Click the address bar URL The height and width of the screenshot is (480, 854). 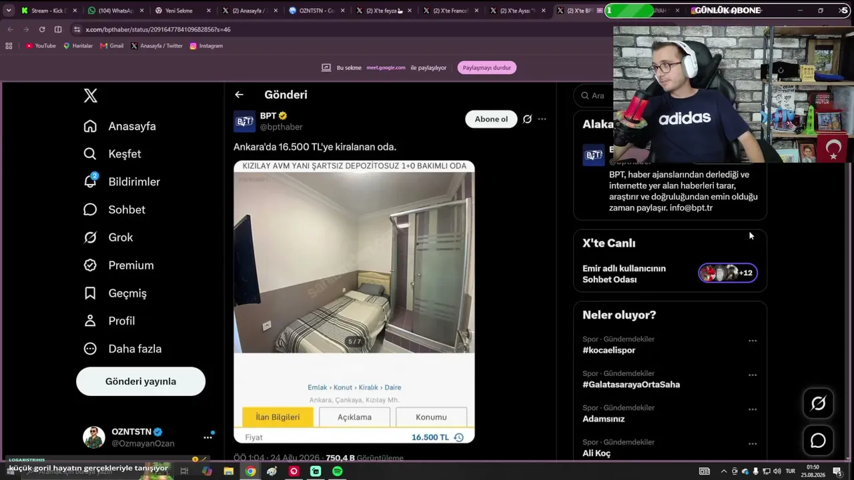[158, 29]
